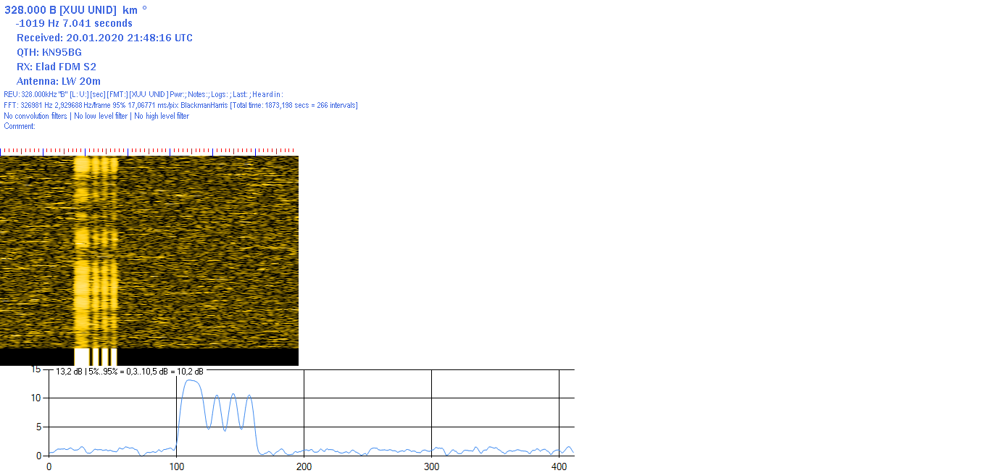Screen dimensions: 990x473
Task: Click the 'FFT: 326981 Hz' parameters line
Action: [180, 105]
